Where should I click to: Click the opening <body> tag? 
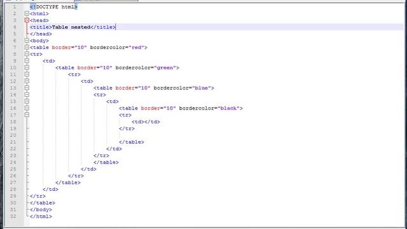(39, 41)
